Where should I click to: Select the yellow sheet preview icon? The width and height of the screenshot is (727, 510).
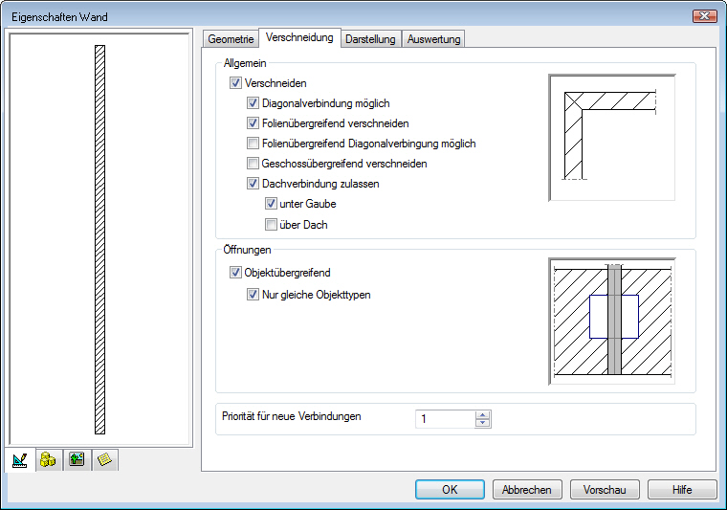pyautogui.click(x=105, y=460)
